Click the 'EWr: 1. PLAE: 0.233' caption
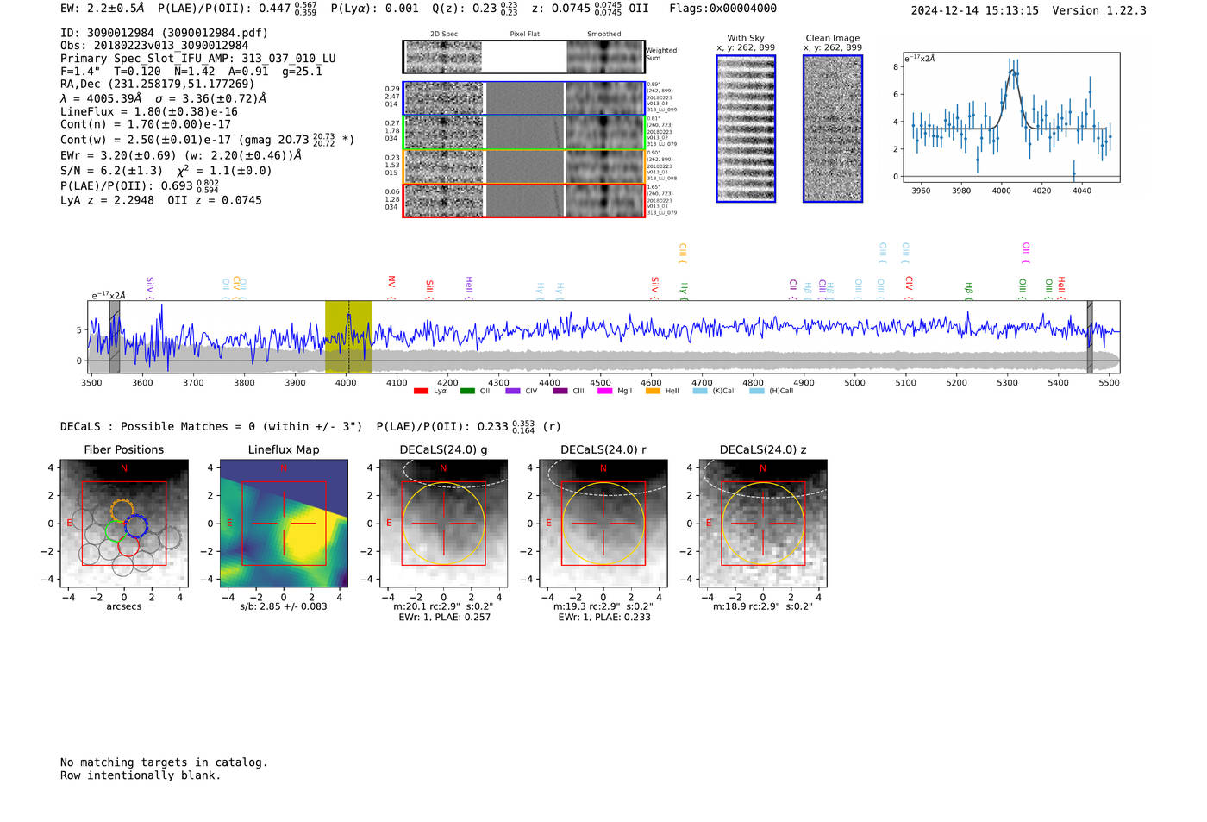Image resolution: width=1207 pixels, height=822 pixels. click(x=603, y=617)
